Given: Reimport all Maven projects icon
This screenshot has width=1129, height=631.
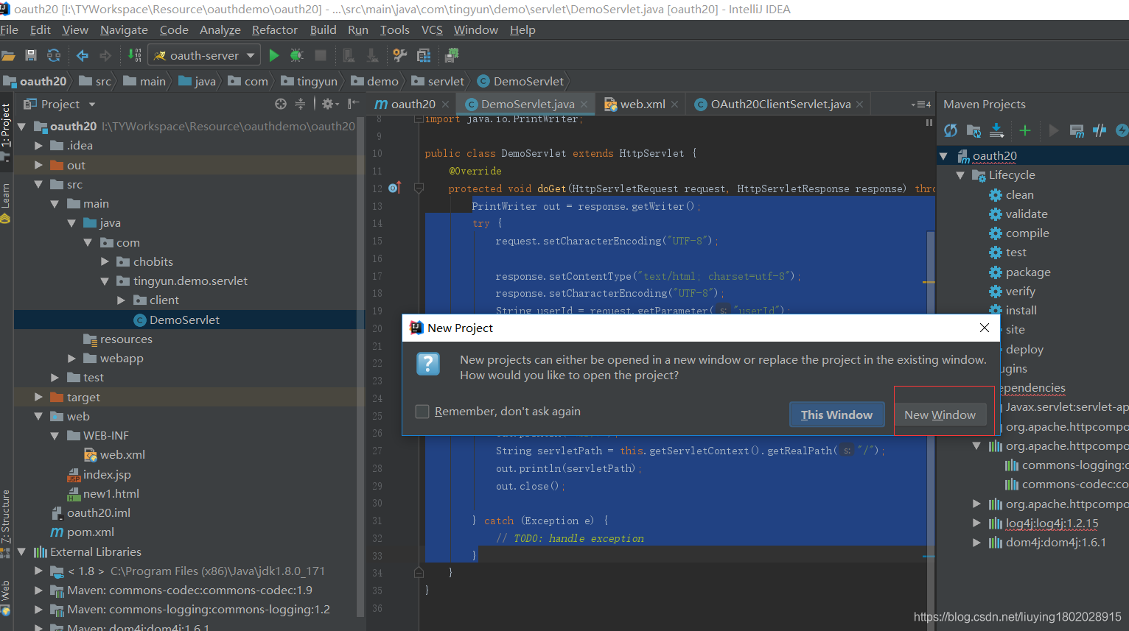Looking at the screenshot, I should [x=951, y=130].
